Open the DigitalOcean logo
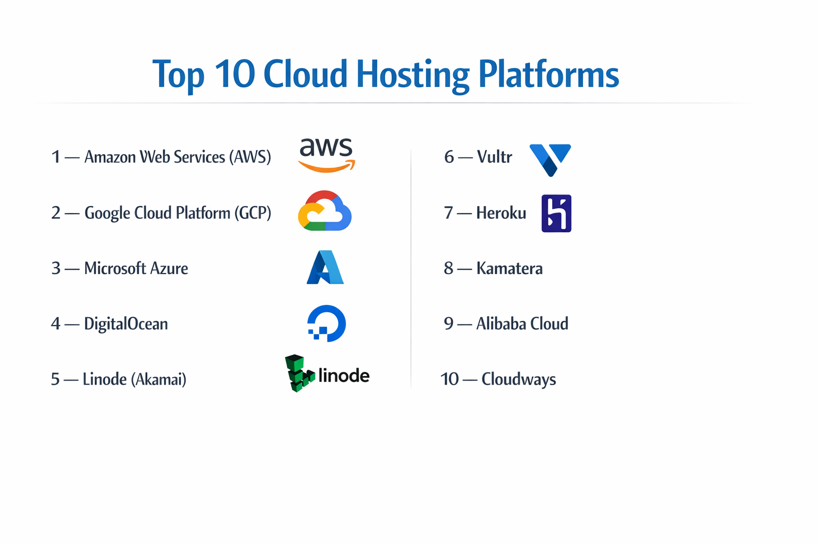This screenshot has width=817, height=544. pyautogui.click(x=326, y=324)
